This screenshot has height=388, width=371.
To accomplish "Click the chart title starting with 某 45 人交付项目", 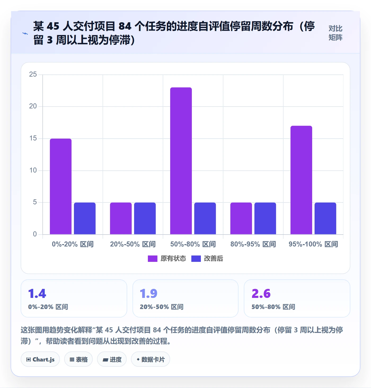I will [x=174, y=33].
